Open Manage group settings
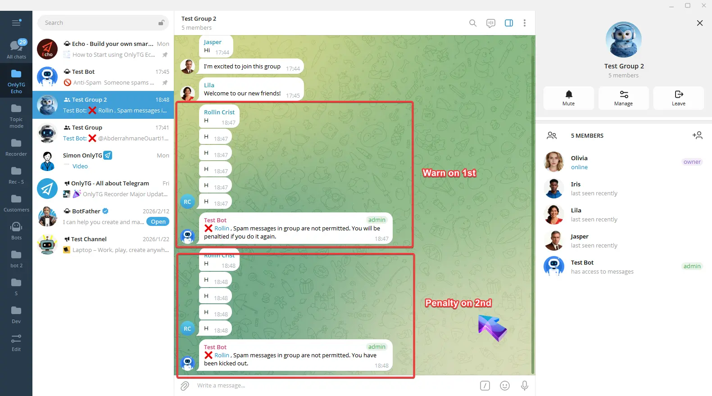This screenshot has height=396, width=712. tap(623, 98)
